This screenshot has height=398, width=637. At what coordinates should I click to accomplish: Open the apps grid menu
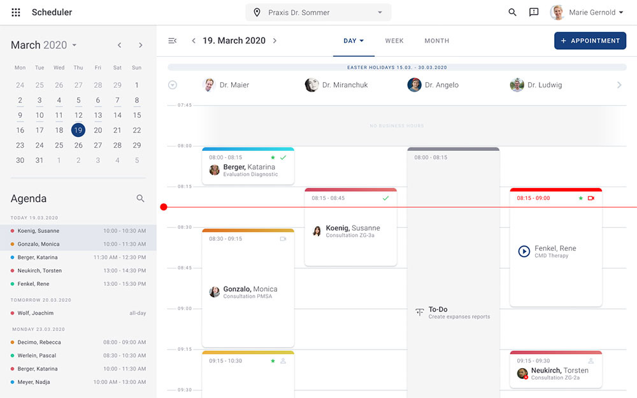(16, 13)
